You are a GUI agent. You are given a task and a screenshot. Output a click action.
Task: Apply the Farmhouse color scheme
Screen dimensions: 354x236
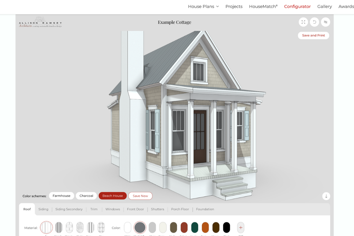click(62, 196)
